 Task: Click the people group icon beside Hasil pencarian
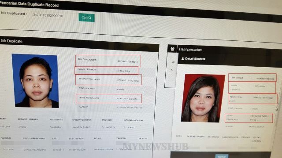pyautogui.click(x=172, y=49)
